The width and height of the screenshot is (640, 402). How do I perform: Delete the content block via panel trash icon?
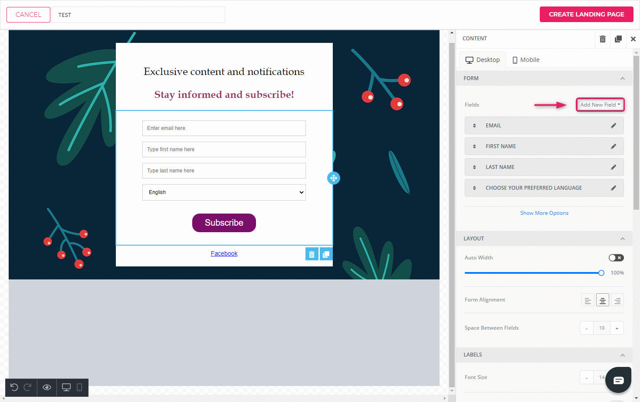pyautogui.click(x=602, y=39)
